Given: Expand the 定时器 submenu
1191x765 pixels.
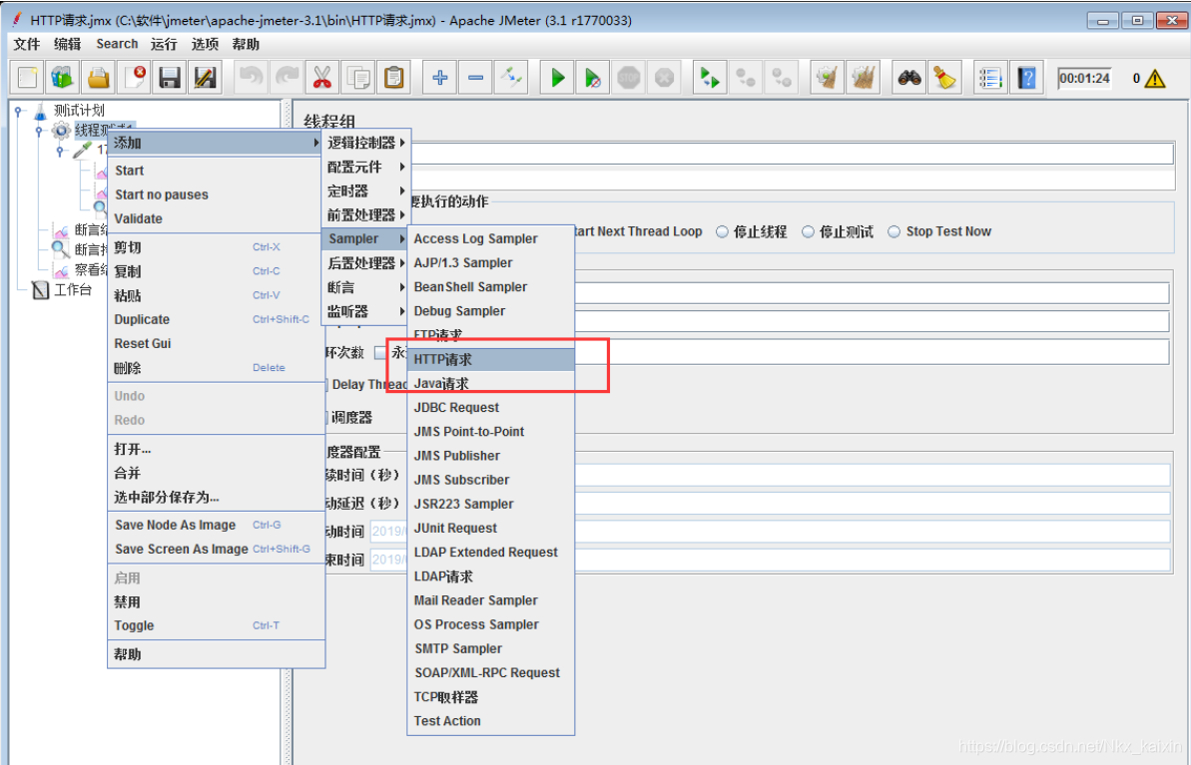Looking at the screenshot, I should pyautogui.click(x=366, y=191).
